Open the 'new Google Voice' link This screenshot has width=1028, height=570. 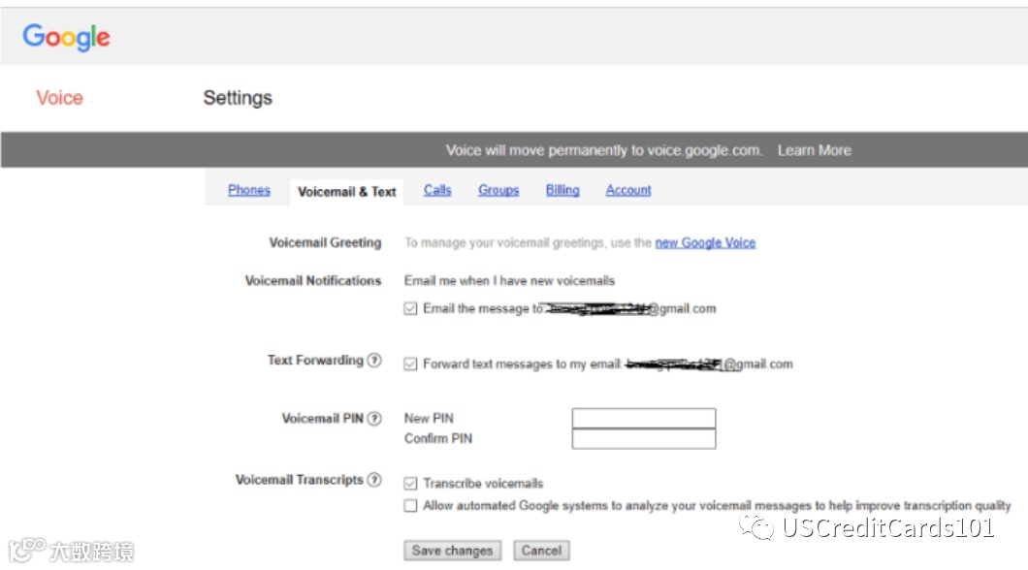pyautogui.click(x=705, y=243)
